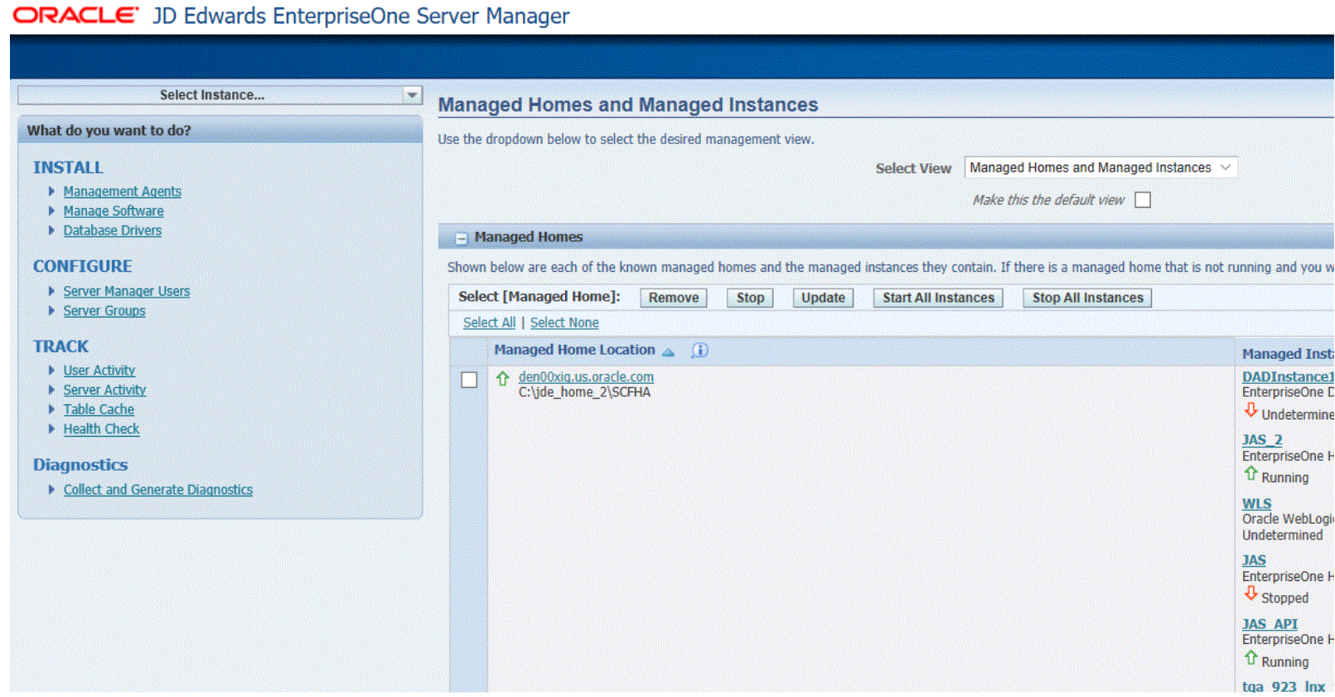The height and width of the screenshot is (697, 1335).
Task: Click the arrow bullet beside Database Drivers
Action: 51,230
